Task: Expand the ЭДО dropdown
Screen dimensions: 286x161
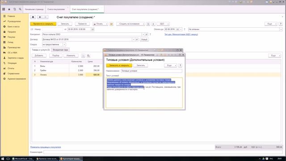Action: point(163,24)
